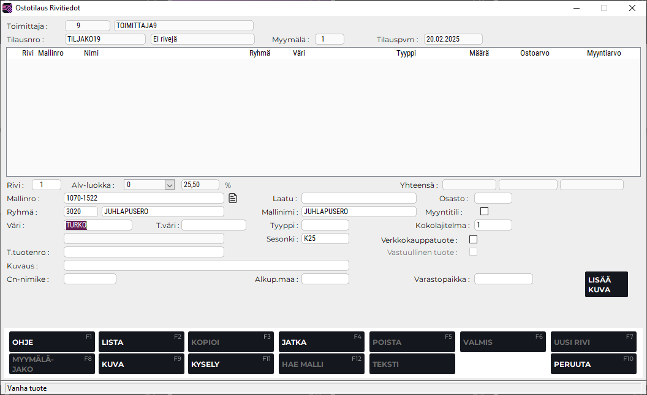The height and width of the screenshot is (395, 647).
Task: Open the Alv-luokka dropdown
Action: click(x=170, y=185)
